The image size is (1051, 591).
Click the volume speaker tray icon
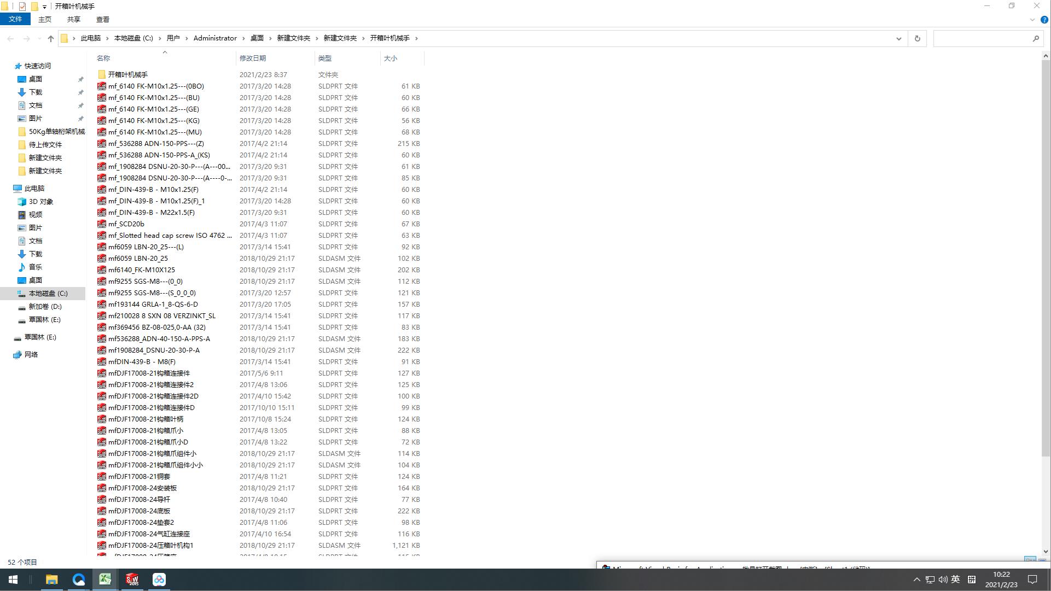point(943,580)
